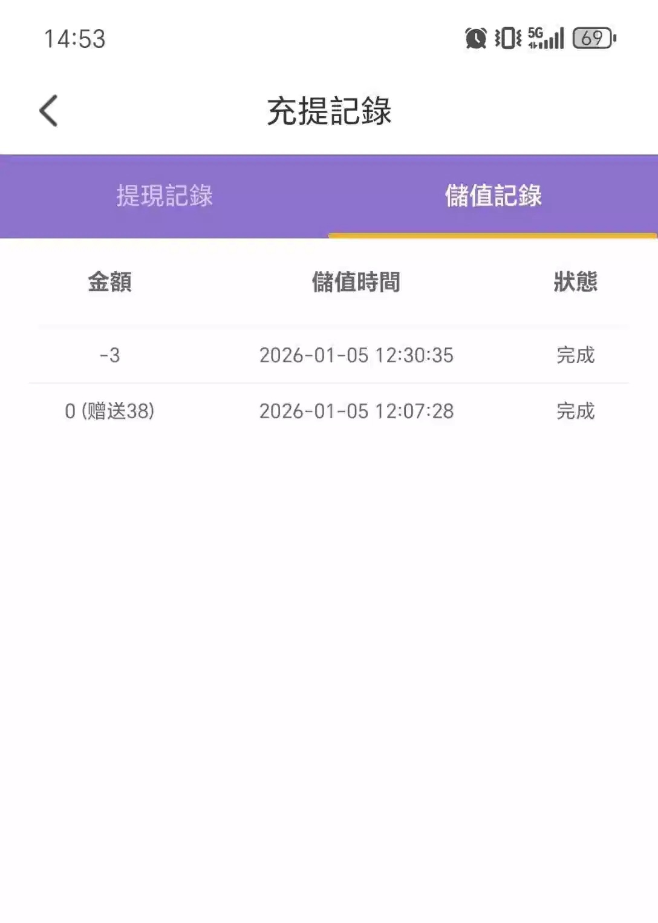Viewport: 658px width, 923px height.
Task: Tap the 狀態 column header
Action: point(575,282)
